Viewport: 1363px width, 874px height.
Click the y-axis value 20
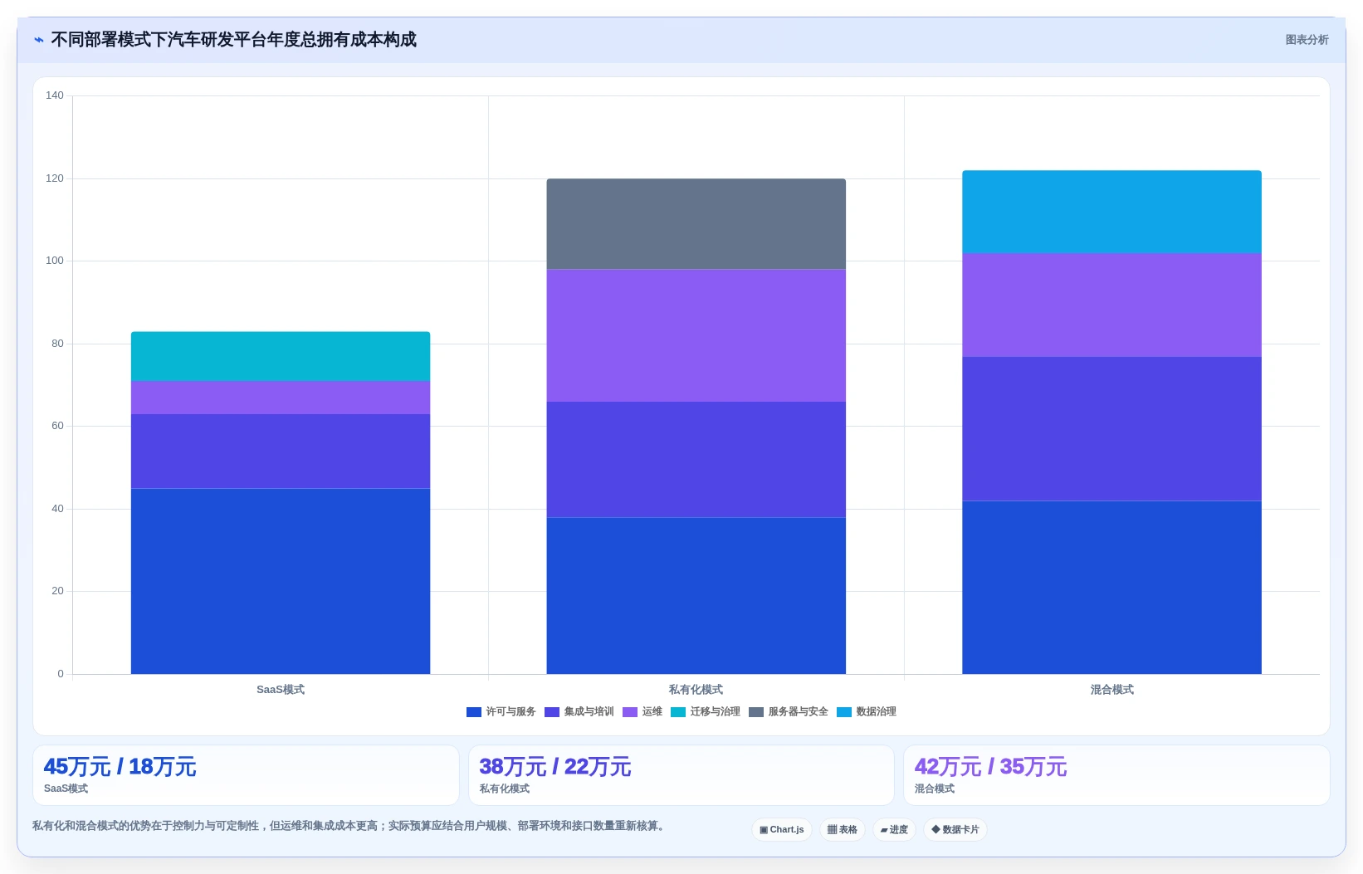(x=57, y=591)
